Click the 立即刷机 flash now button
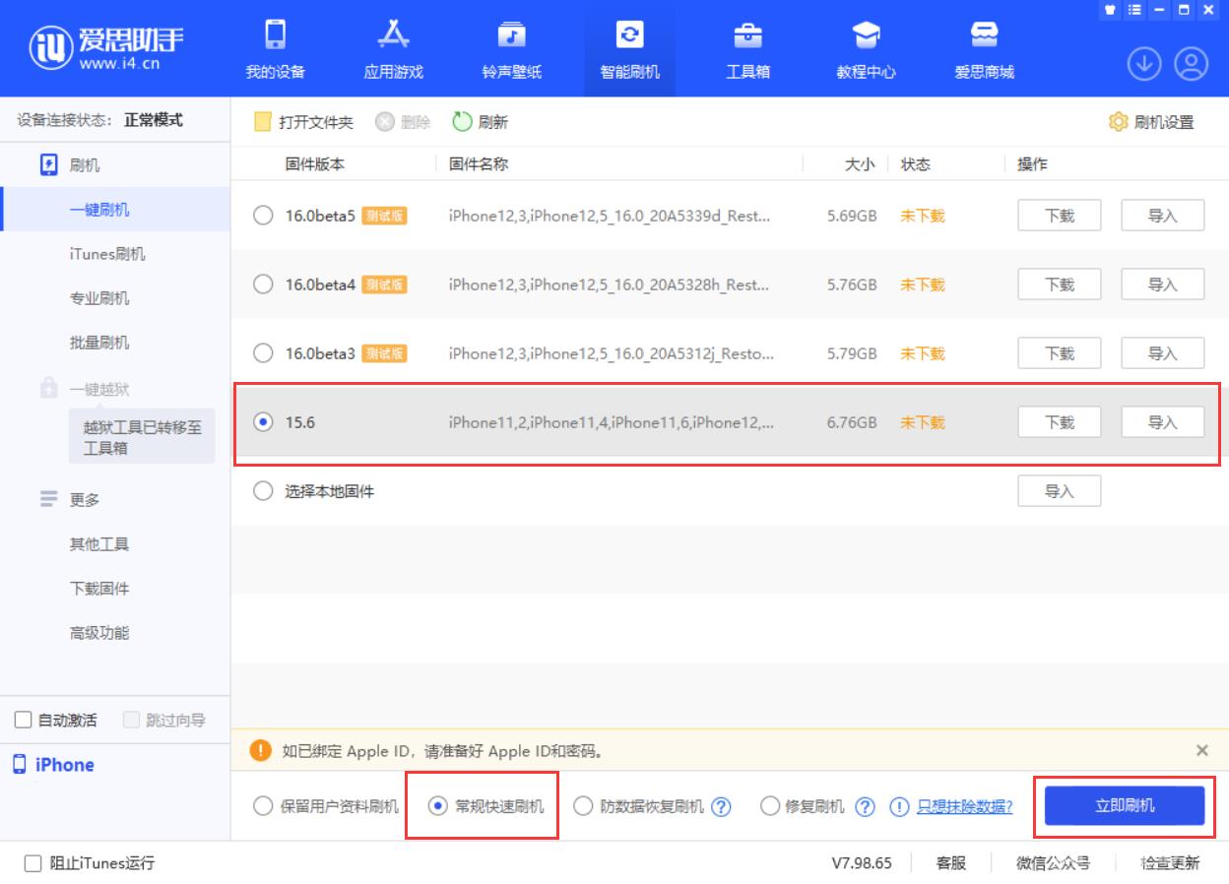The height and width of the screenshot is (884, 1229). point(1124,805)
